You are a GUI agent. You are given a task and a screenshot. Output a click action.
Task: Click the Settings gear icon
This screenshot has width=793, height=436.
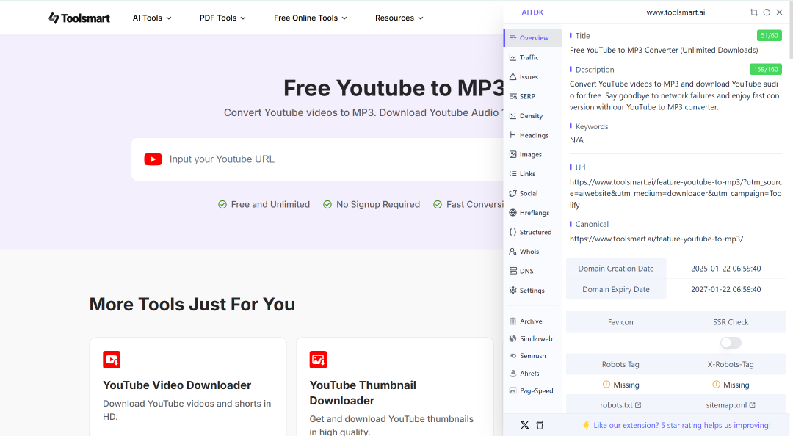pos(513,291)
